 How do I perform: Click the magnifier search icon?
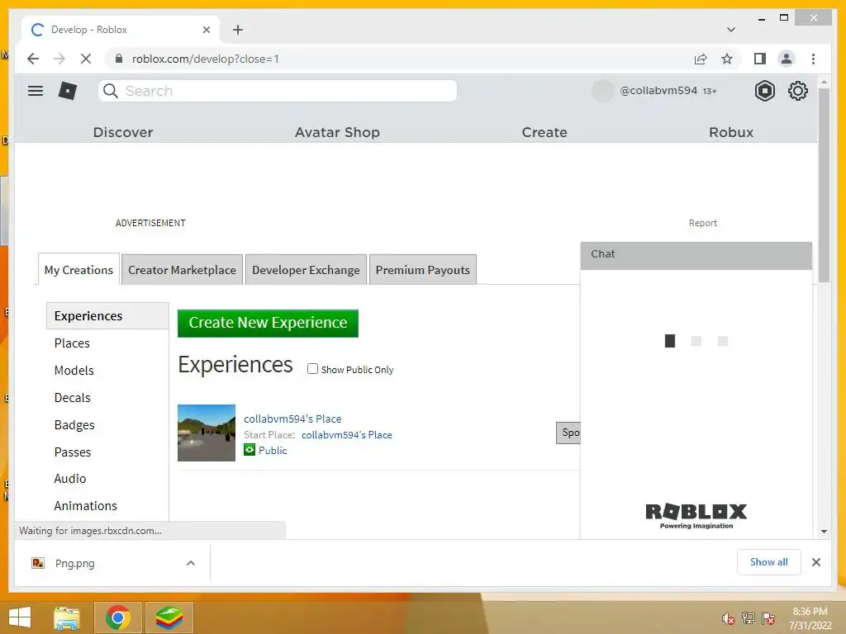pyautogui.click(x=111, y=91)
